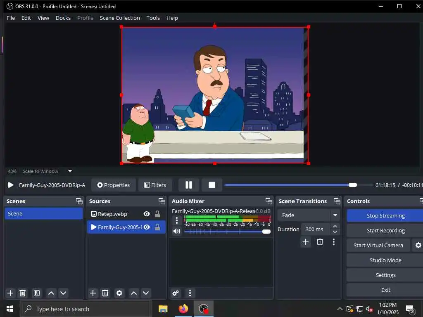The height and width of the screenshot is (317, 423).
Task: Open Firefox from taskbar
Action: 183,309
